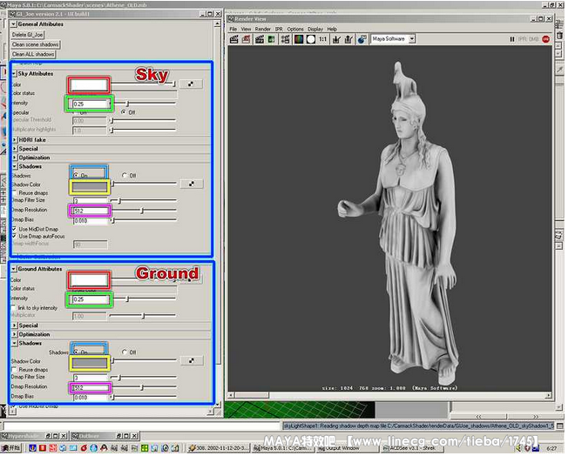Expand Sky Special section

pos(15,149)
